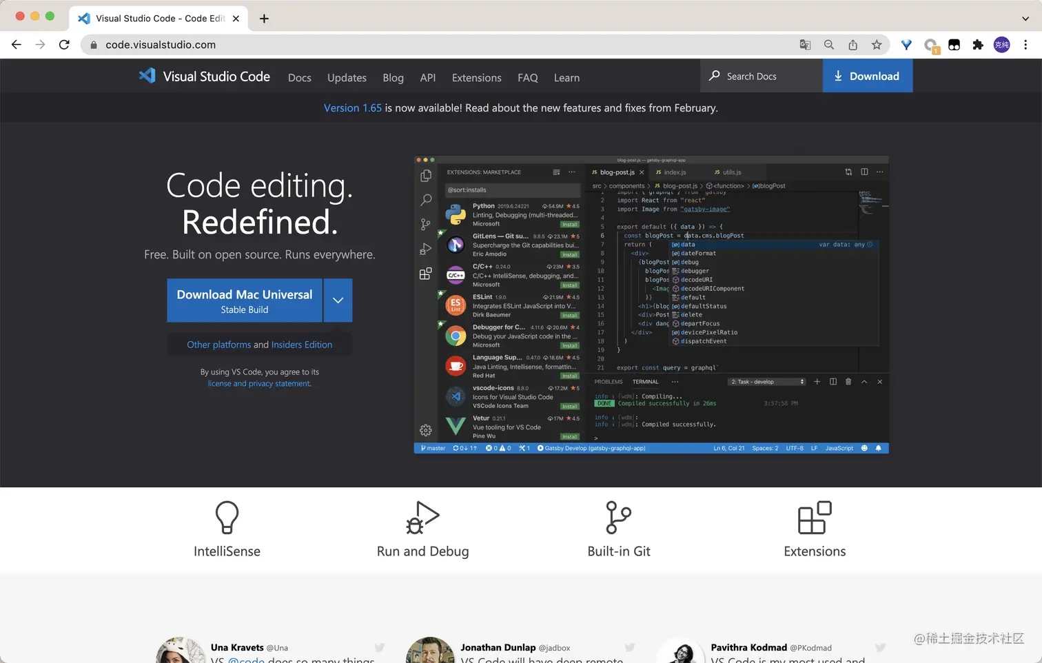
Task: Click the extension icon with the orange badge
Action: point(931,45)
